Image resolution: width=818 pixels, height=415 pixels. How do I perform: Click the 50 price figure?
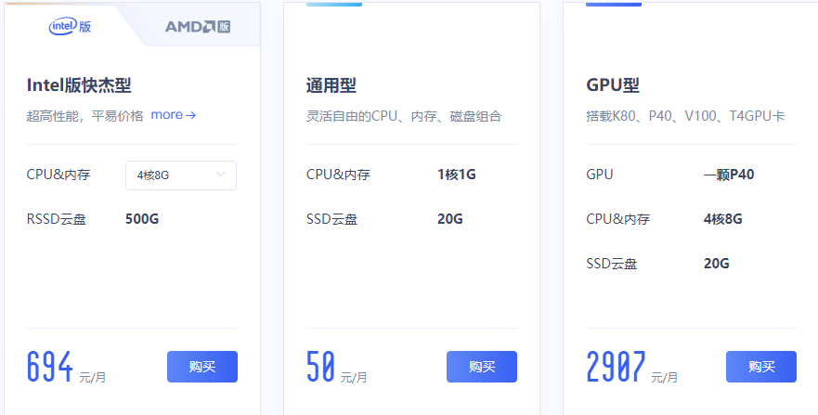[320, 367]
